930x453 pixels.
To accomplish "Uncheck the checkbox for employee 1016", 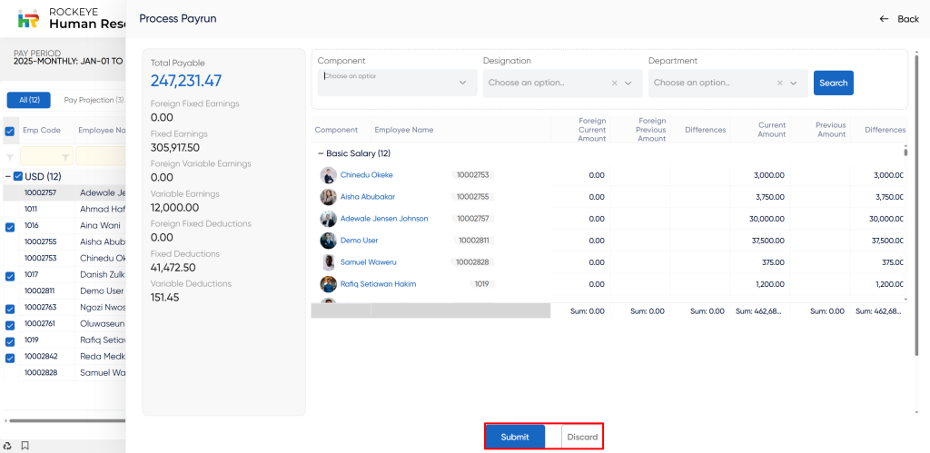I will pyautogui.click(x=10, y=227).
